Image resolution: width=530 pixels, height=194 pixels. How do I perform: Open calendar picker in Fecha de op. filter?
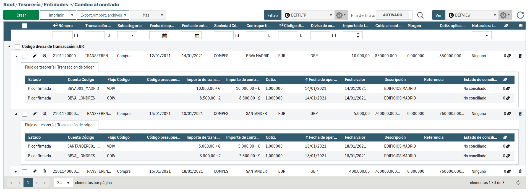(165, 36)
